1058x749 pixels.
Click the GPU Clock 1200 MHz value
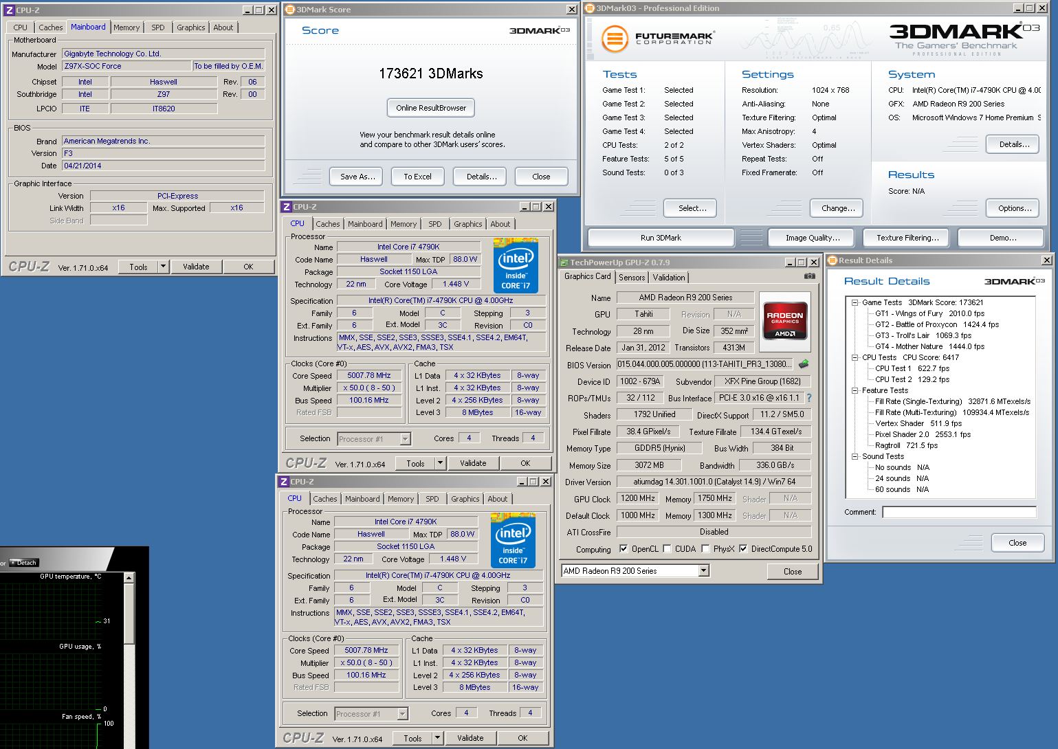coord(638,498)
